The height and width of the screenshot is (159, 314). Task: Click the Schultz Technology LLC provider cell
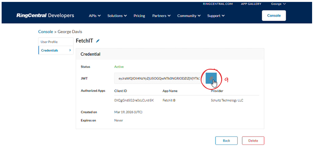pos(227,100)
